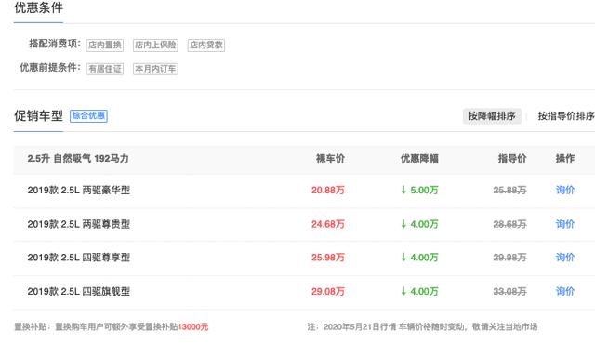Select the 店内贷款 tag
Viewport: 595px width, 345px height.
coord(206,46)
